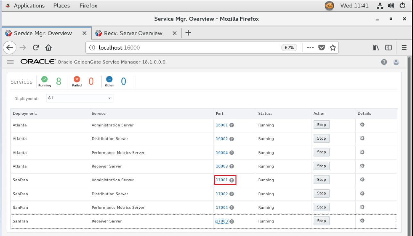Open details gear for SanFran Performance Metrics Server
The width and height of the screenshot is (413, 236).
click(x=362, y=207)
